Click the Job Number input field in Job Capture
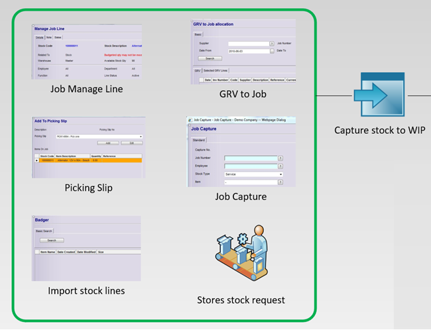 [251, 158]
